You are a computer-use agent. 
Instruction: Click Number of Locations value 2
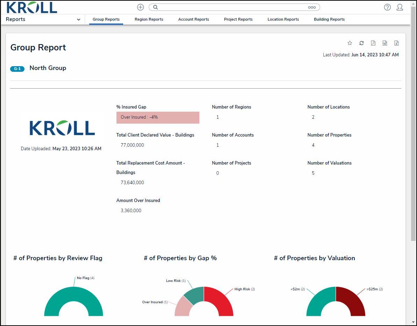click(x=313, y=117)
